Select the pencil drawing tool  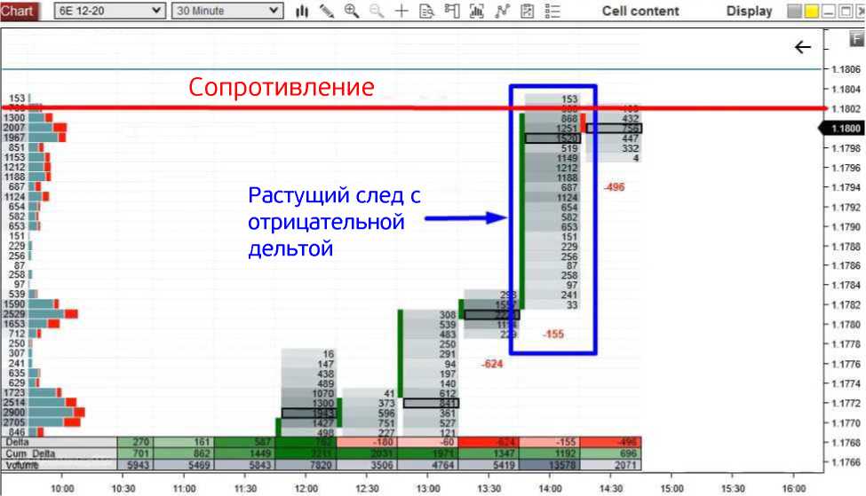click(x=326, y=12)
